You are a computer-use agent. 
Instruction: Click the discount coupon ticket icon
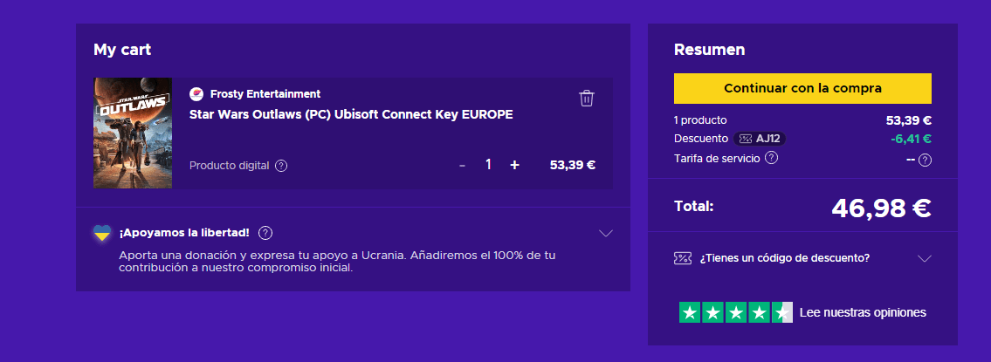(x=683, y=257)
